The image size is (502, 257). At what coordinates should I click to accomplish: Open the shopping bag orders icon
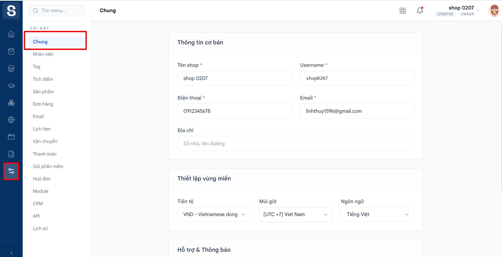(x=11, y=51)
